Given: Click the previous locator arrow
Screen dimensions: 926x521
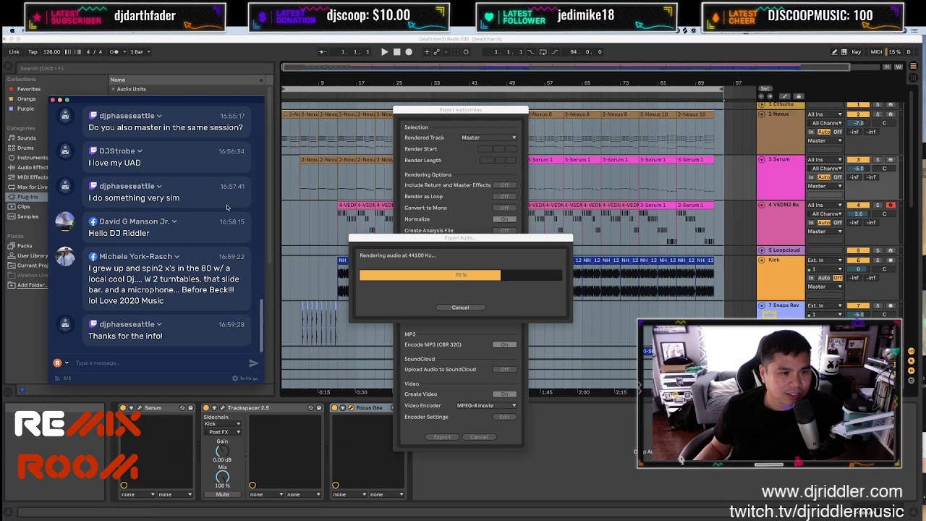Looking at the screenshot, I should (x=763, y=96).
